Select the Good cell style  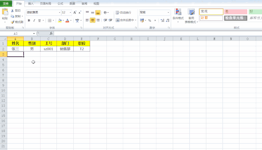[255, 12]
